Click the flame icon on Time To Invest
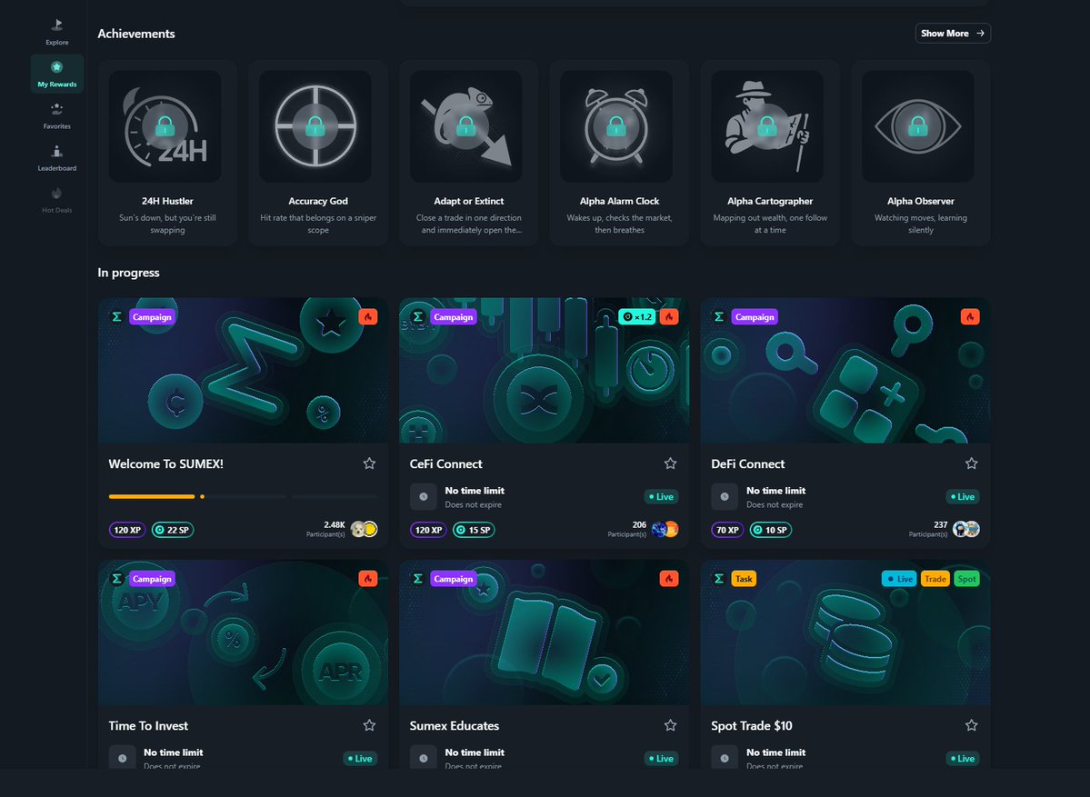 [x=368, y=579]
